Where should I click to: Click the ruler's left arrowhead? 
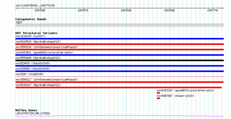point(16,8)
